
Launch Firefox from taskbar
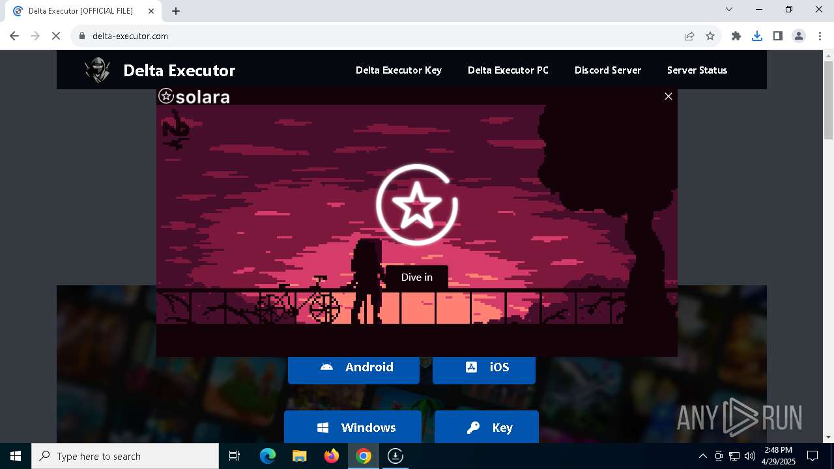click(x=332, y=456)
